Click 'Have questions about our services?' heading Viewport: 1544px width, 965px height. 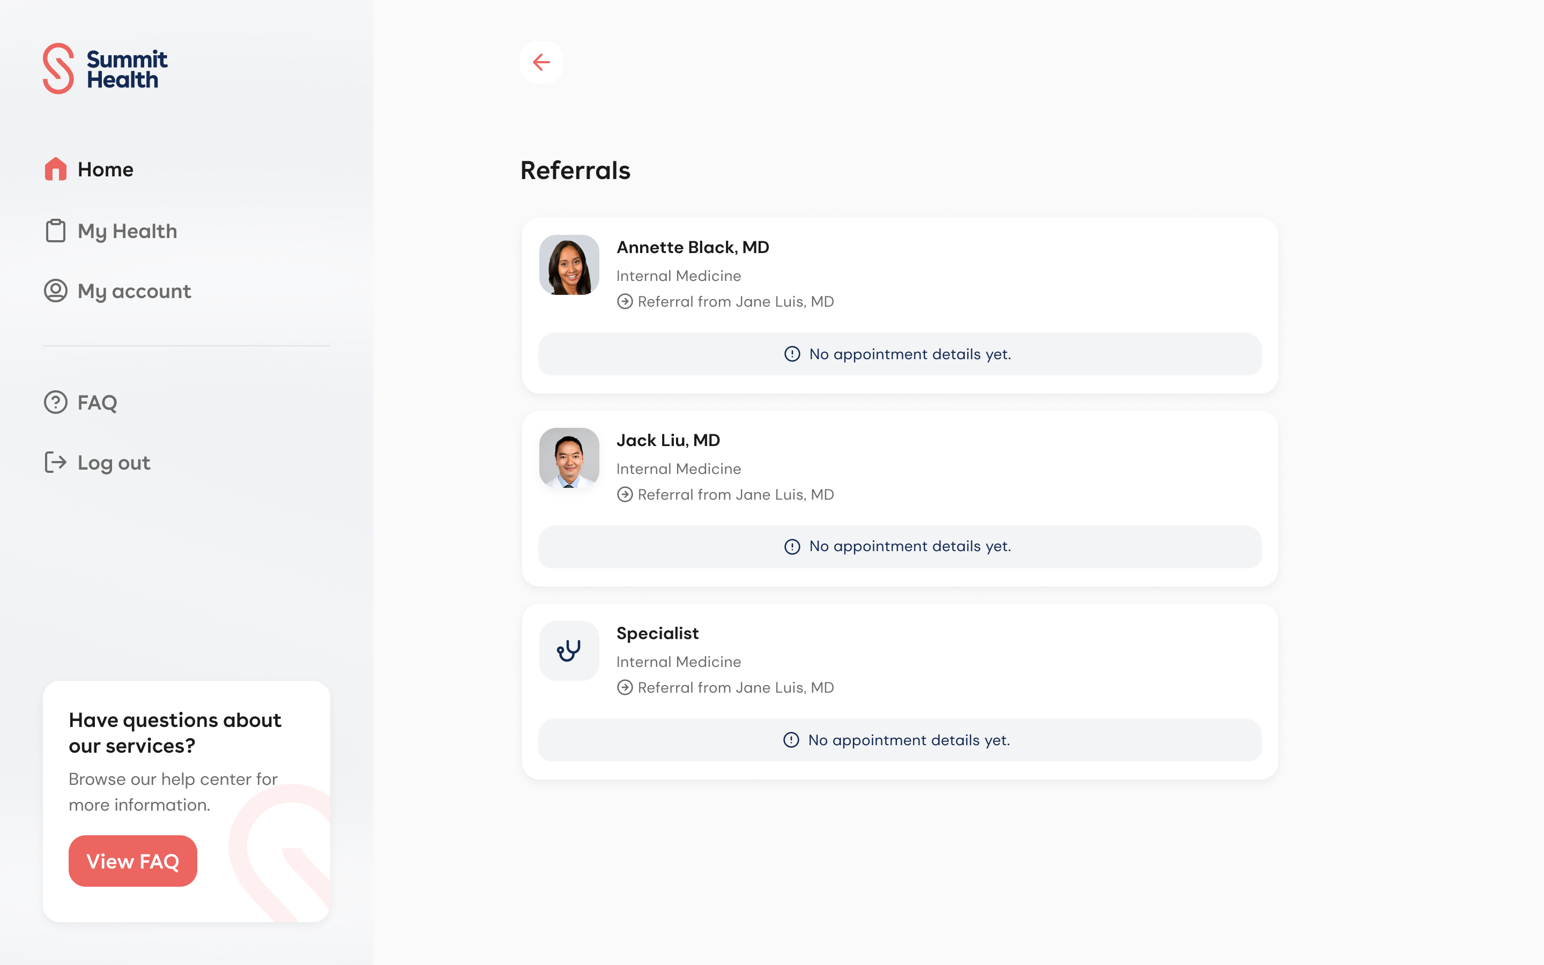(175, 733)
